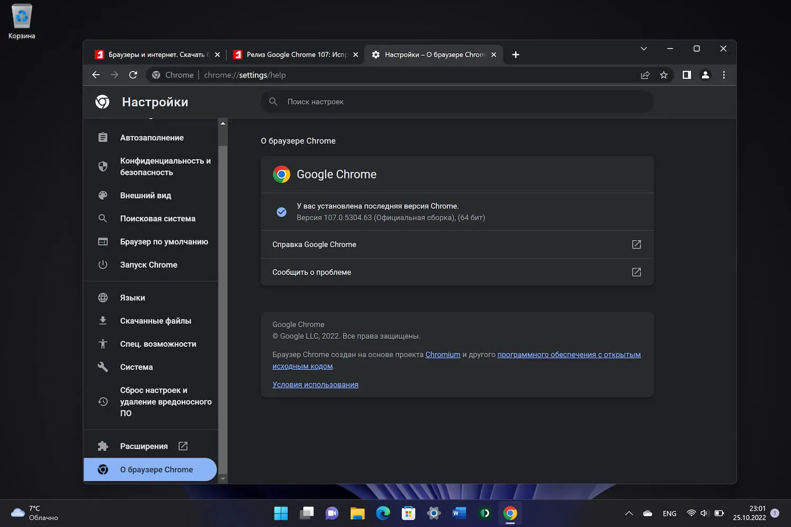791x527 pixels.
Task: Go back using the browser back arrow
Action: click(96, 75)
